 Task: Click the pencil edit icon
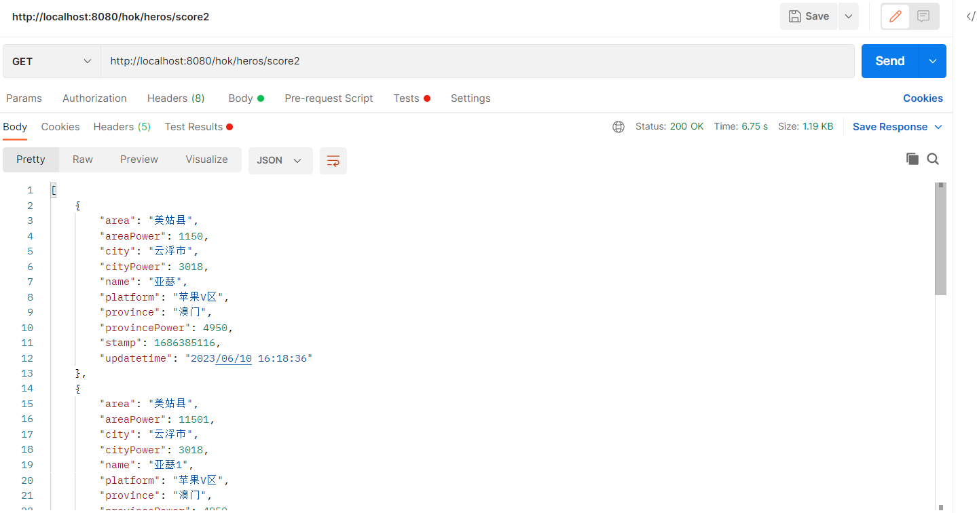(896, 16)
